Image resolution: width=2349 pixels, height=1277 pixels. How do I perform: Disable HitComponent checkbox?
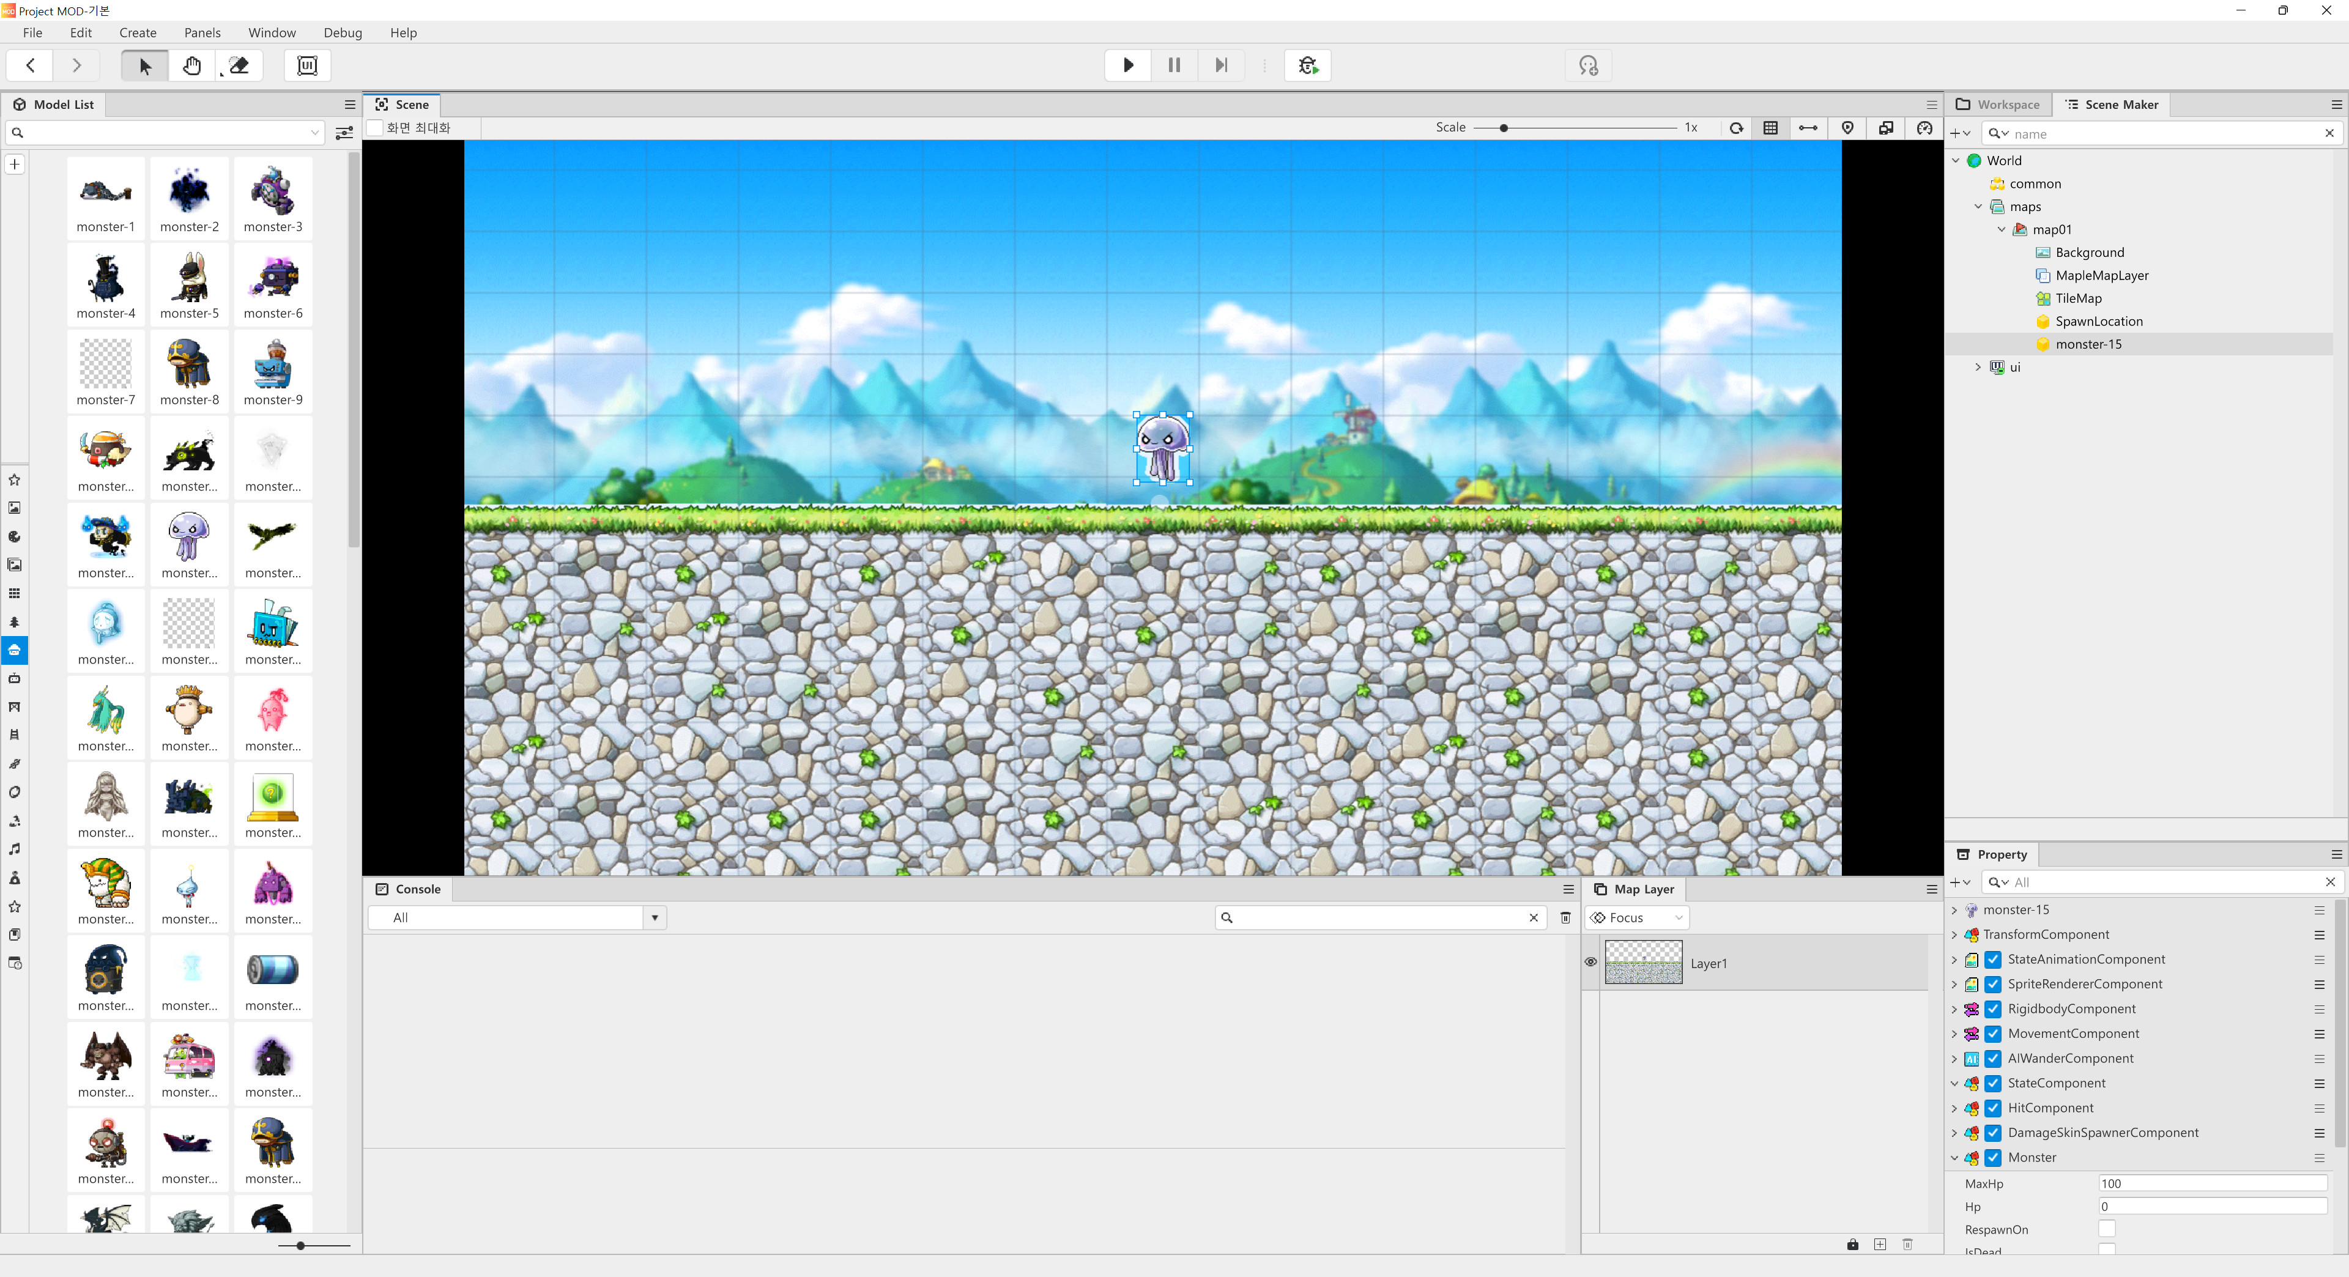tap(1994, 1108)
